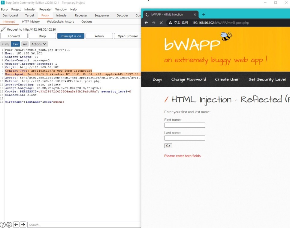The width and height of the screenshot is (290, 228).
Task: Toggle the Intercept is on button
Action: pos(71,36)
